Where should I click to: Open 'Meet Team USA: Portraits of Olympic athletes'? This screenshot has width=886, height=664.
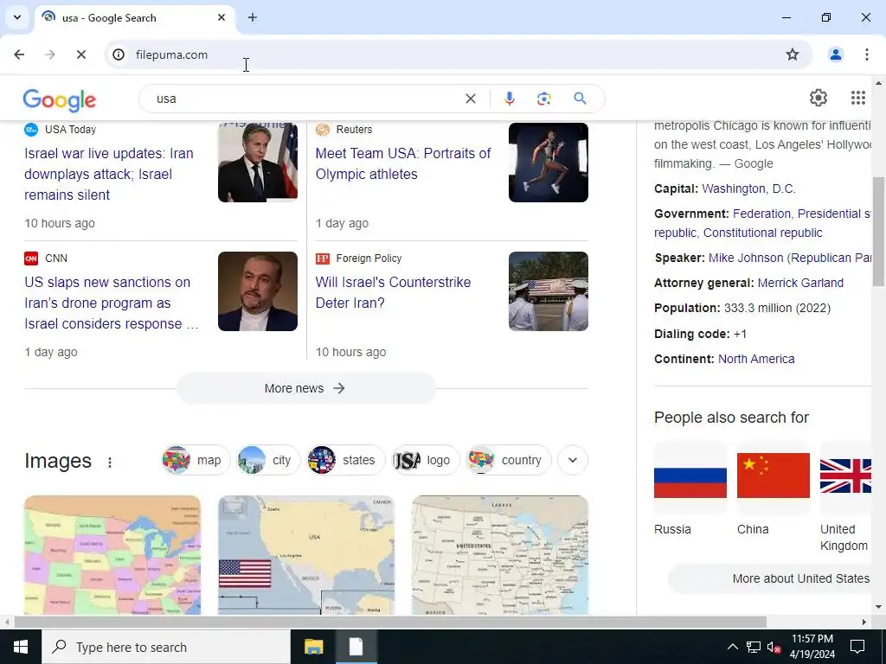(403, 163)
